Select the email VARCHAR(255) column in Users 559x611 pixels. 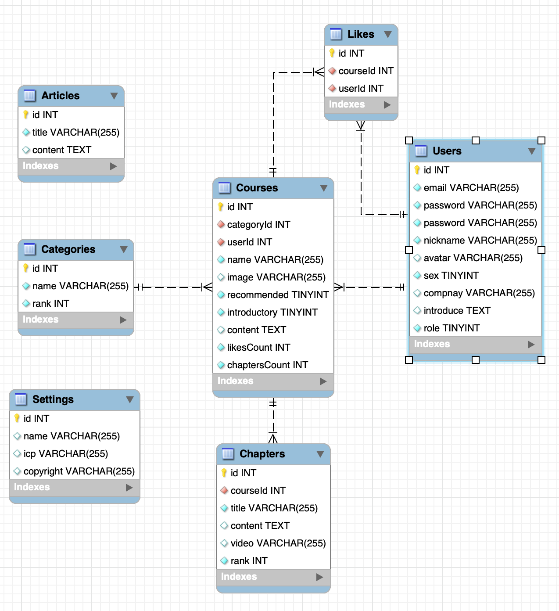(471, 188)
